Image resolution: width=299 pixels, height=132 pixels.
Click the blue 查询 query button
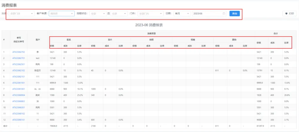[234, 14]
